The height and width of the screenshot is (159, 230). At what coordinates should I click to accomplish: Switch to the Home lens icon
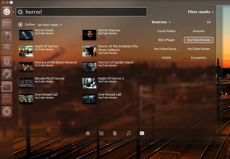coord(88,133)
